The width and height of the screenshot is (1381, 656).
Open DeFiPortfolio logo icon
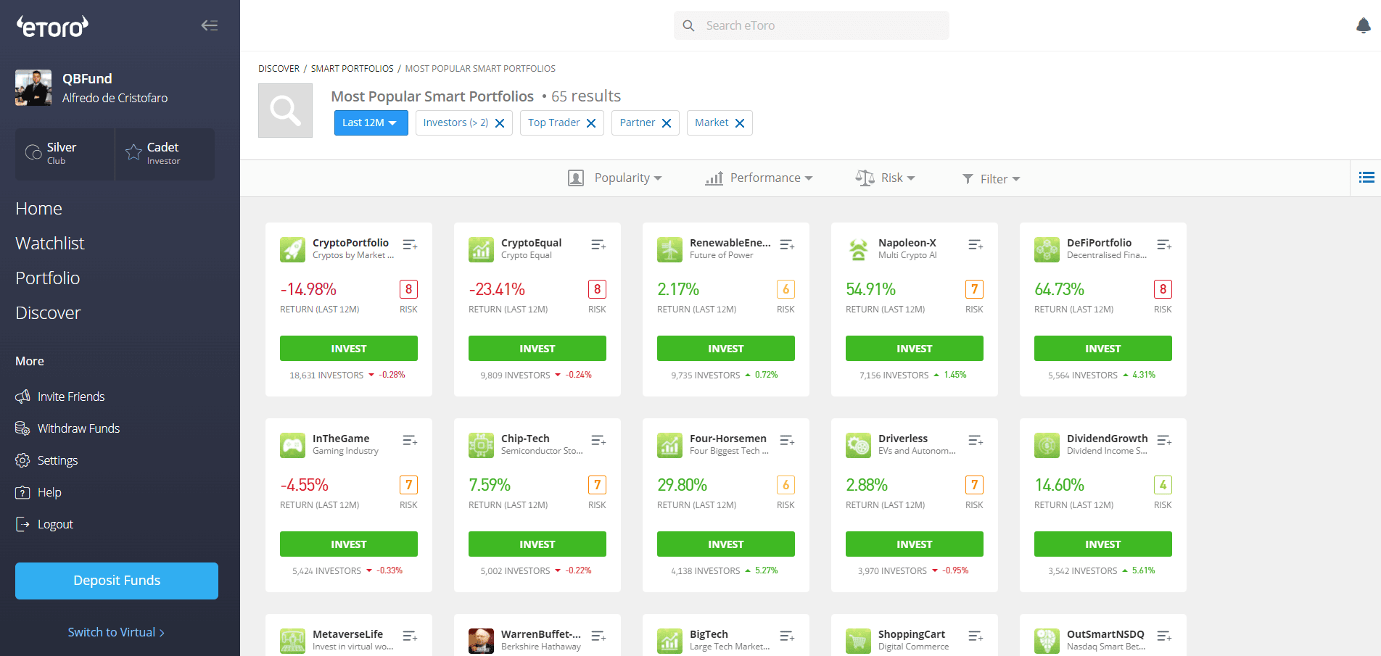(x=1047, y=249)
